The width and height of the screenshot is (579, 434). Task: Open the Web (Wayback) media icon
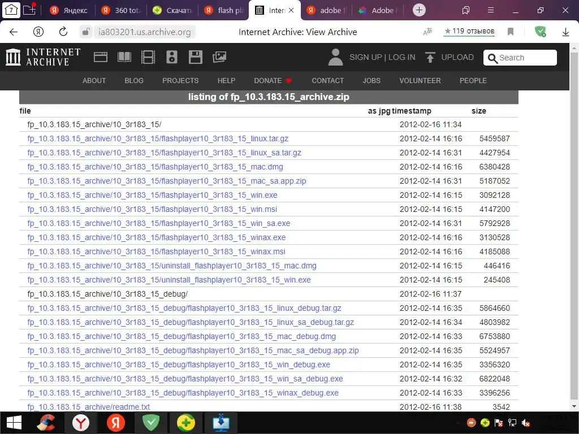point(101,57)
